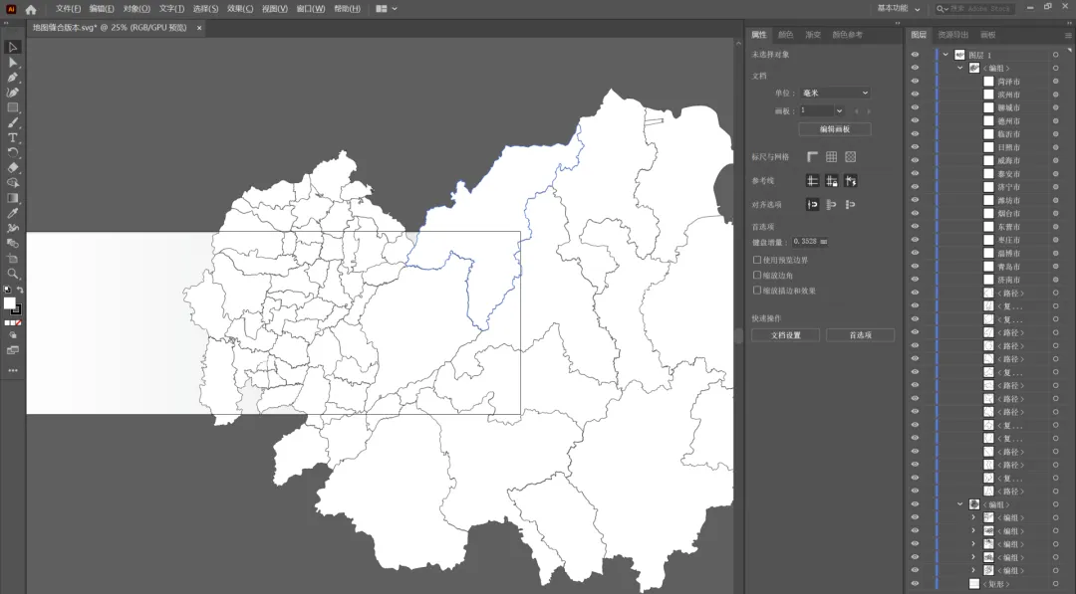The width and height of the screenshot is (1076, 594).
Task: Open the 基本功能 workspace dropdown
Action: (899, 8)
